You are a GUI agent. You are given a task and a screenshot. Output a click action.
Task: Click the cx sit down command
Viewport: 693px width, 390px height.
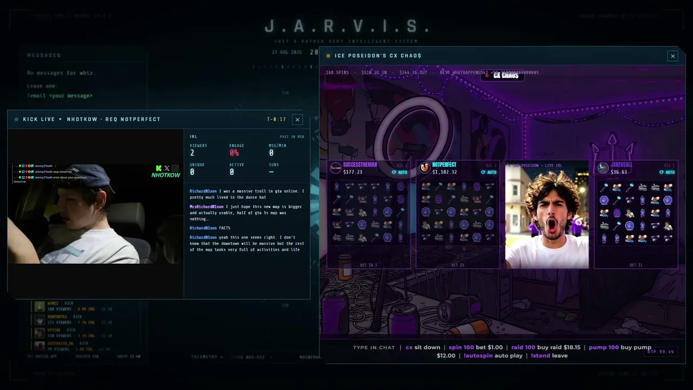coord(423,347)
